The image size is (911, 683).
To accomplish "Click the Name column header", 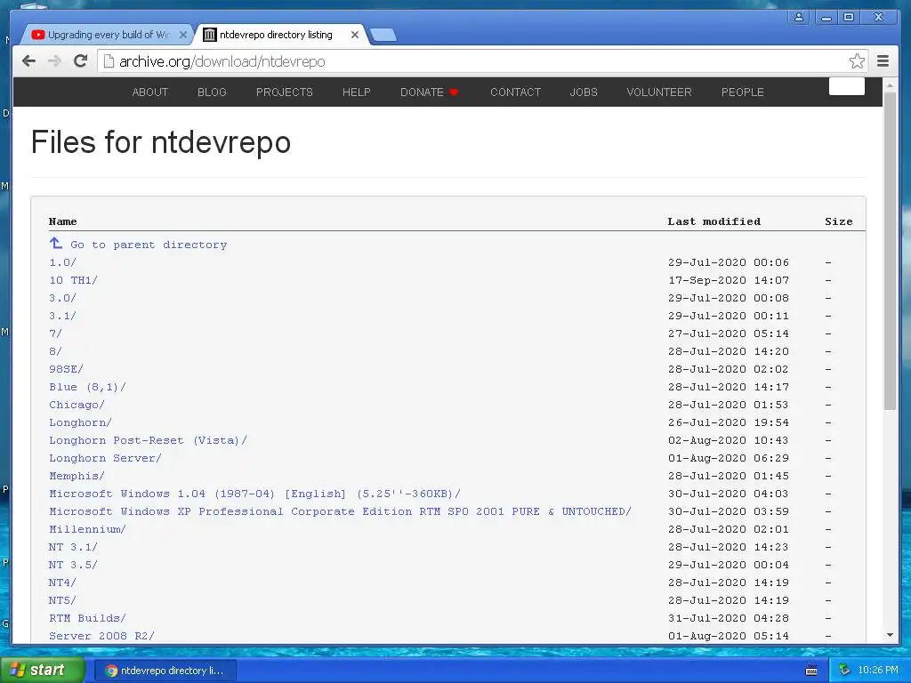I will (x=63, y=221).
